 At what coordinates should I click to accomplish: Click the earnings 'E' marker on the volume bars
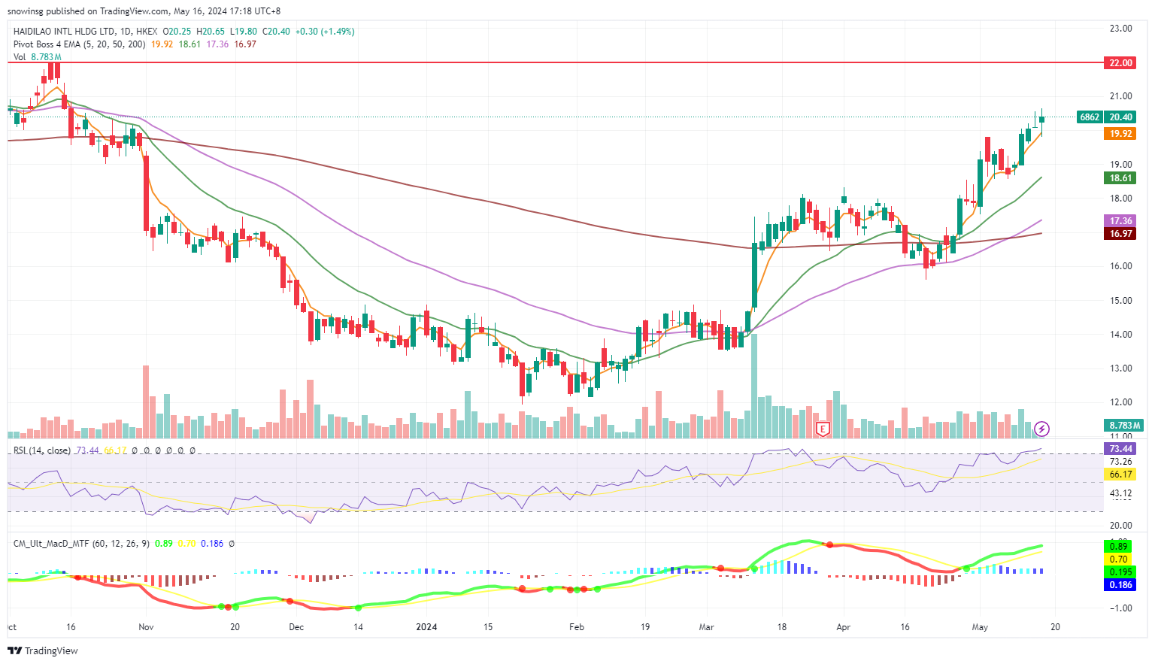(823, 429)
